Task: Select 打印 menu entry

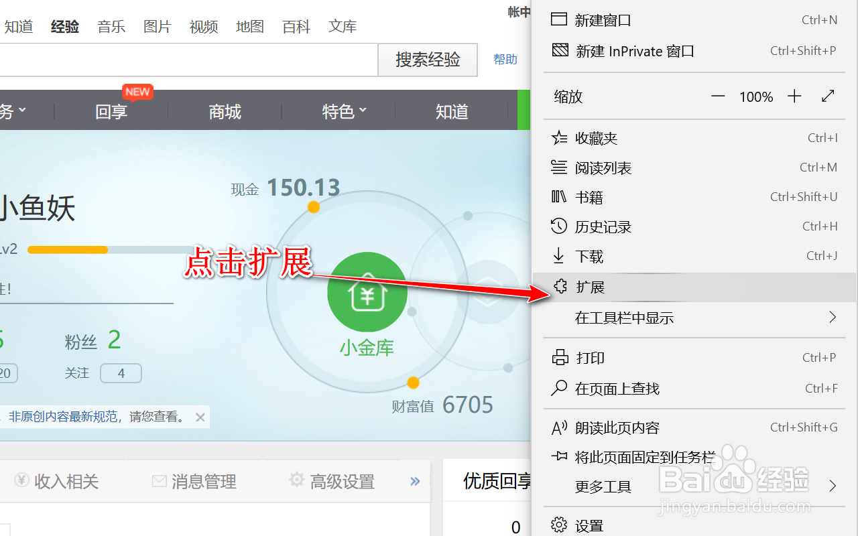Action: [694, 358]
